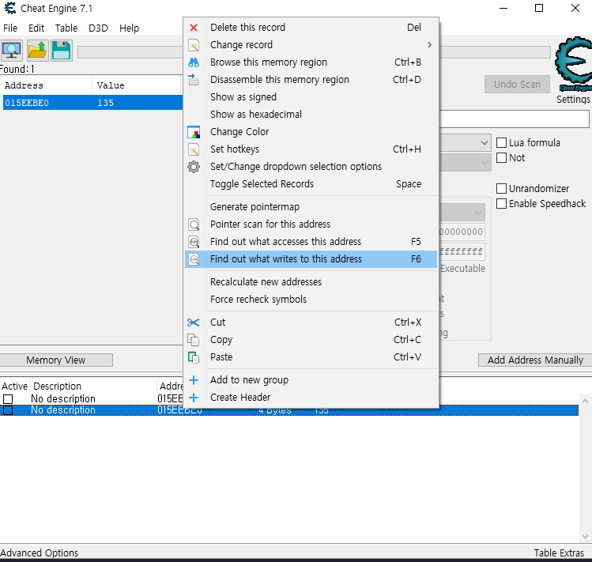Click the save floppy disk icon
Image resolution: width=592 pixels, height=562 pixels.
click(62, 51)
